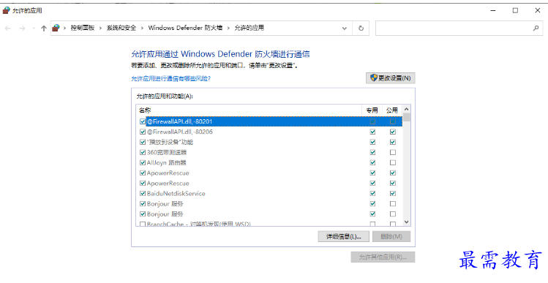Toggle 专用 checkbox for "播放到设备"功能
548x283 pixels.
click(372, 142)
